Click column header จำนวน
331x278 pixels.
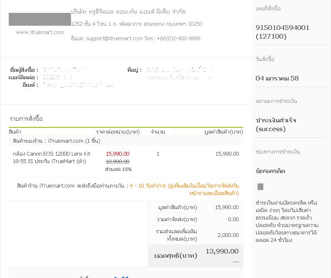click(x=158, y=132)
